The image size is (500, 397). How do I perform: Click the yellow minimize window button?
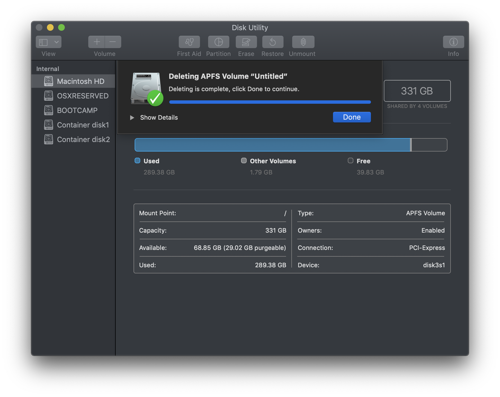(x=50, y=27)
